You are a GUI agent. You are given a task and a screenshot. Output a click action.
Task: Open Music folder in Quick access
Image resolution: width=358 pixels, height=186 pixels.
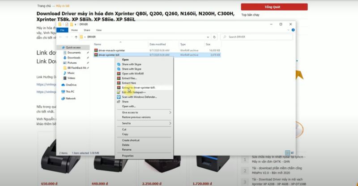[x=71, y=73]
